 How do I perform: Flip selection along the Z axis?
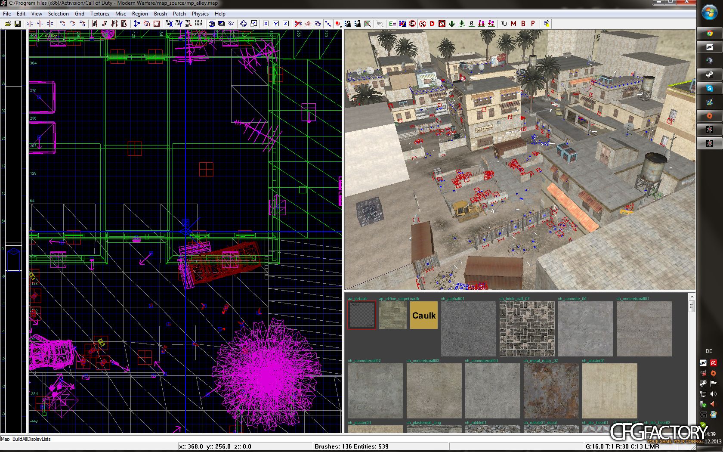tap(50, 24)
